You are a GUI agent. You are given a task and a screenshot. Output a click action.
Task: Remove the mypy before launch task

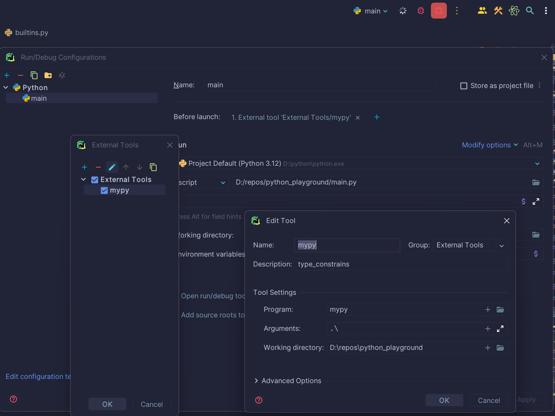coord(358,118)
